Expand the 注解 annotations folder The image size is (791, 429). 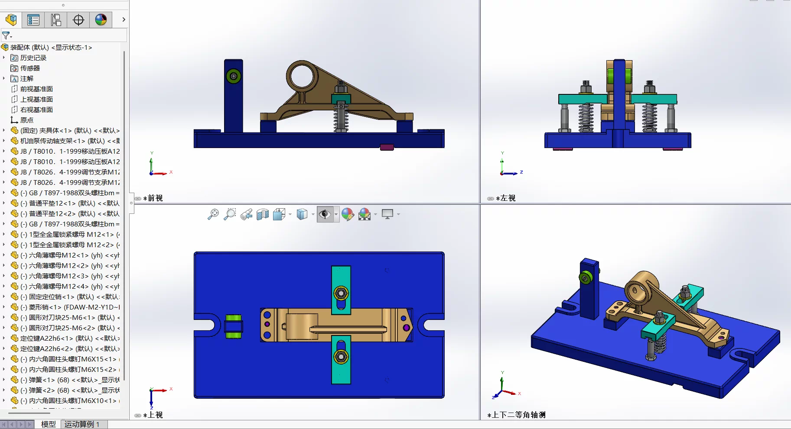tap(4, 78)
